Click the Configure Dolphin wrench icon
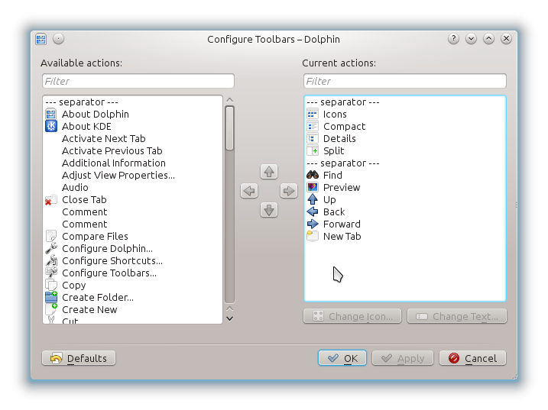The height and width of the screenshot is (410, 548). (51, 248)
